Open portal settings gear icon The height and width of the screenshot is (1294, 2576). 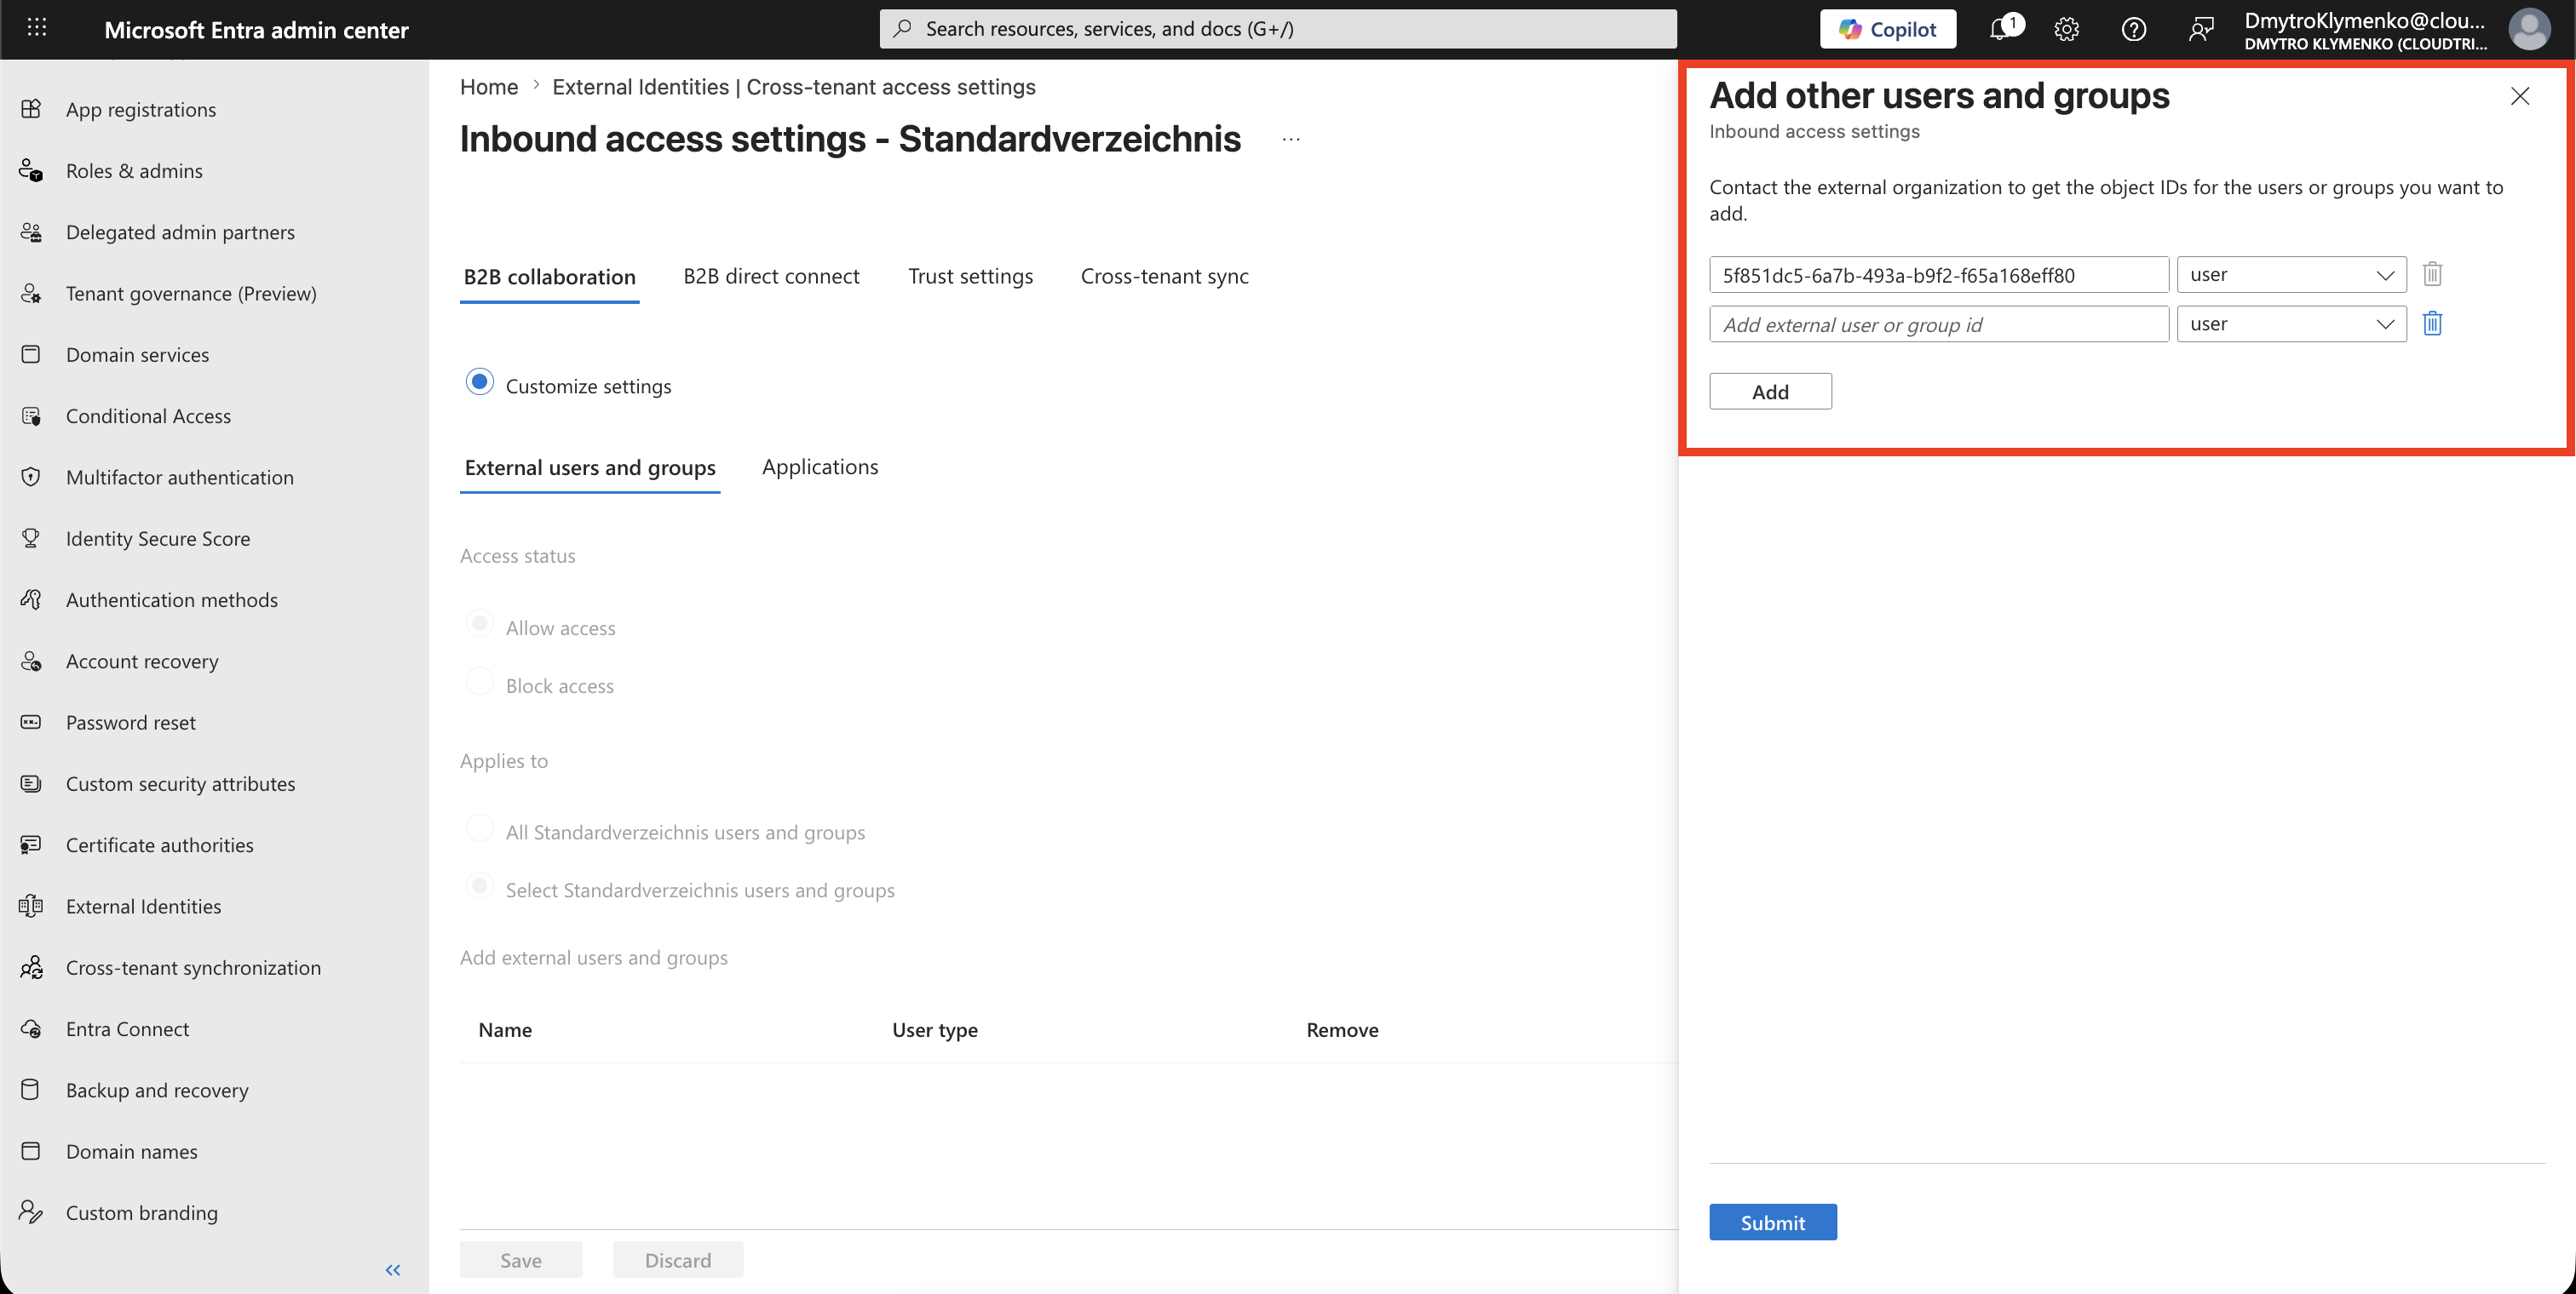2066,29
